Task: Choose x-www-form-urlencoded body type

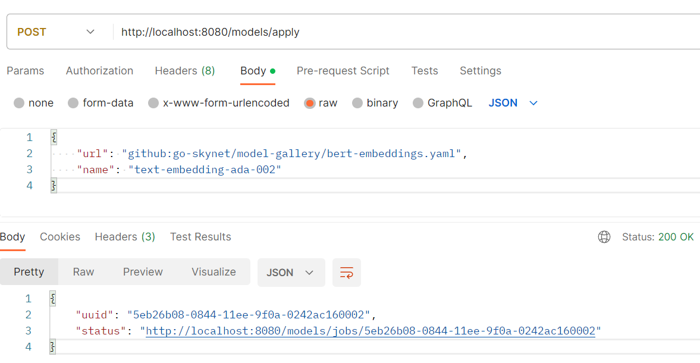Action: pyautogui.click(x=153, y=103)
